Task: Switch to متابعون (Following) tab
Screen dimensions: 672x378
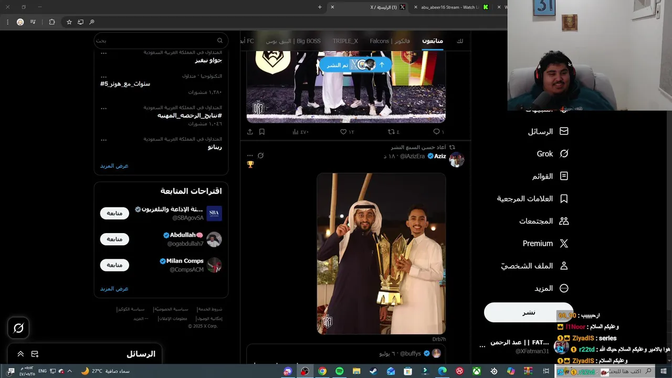Action: click(433, 41)
